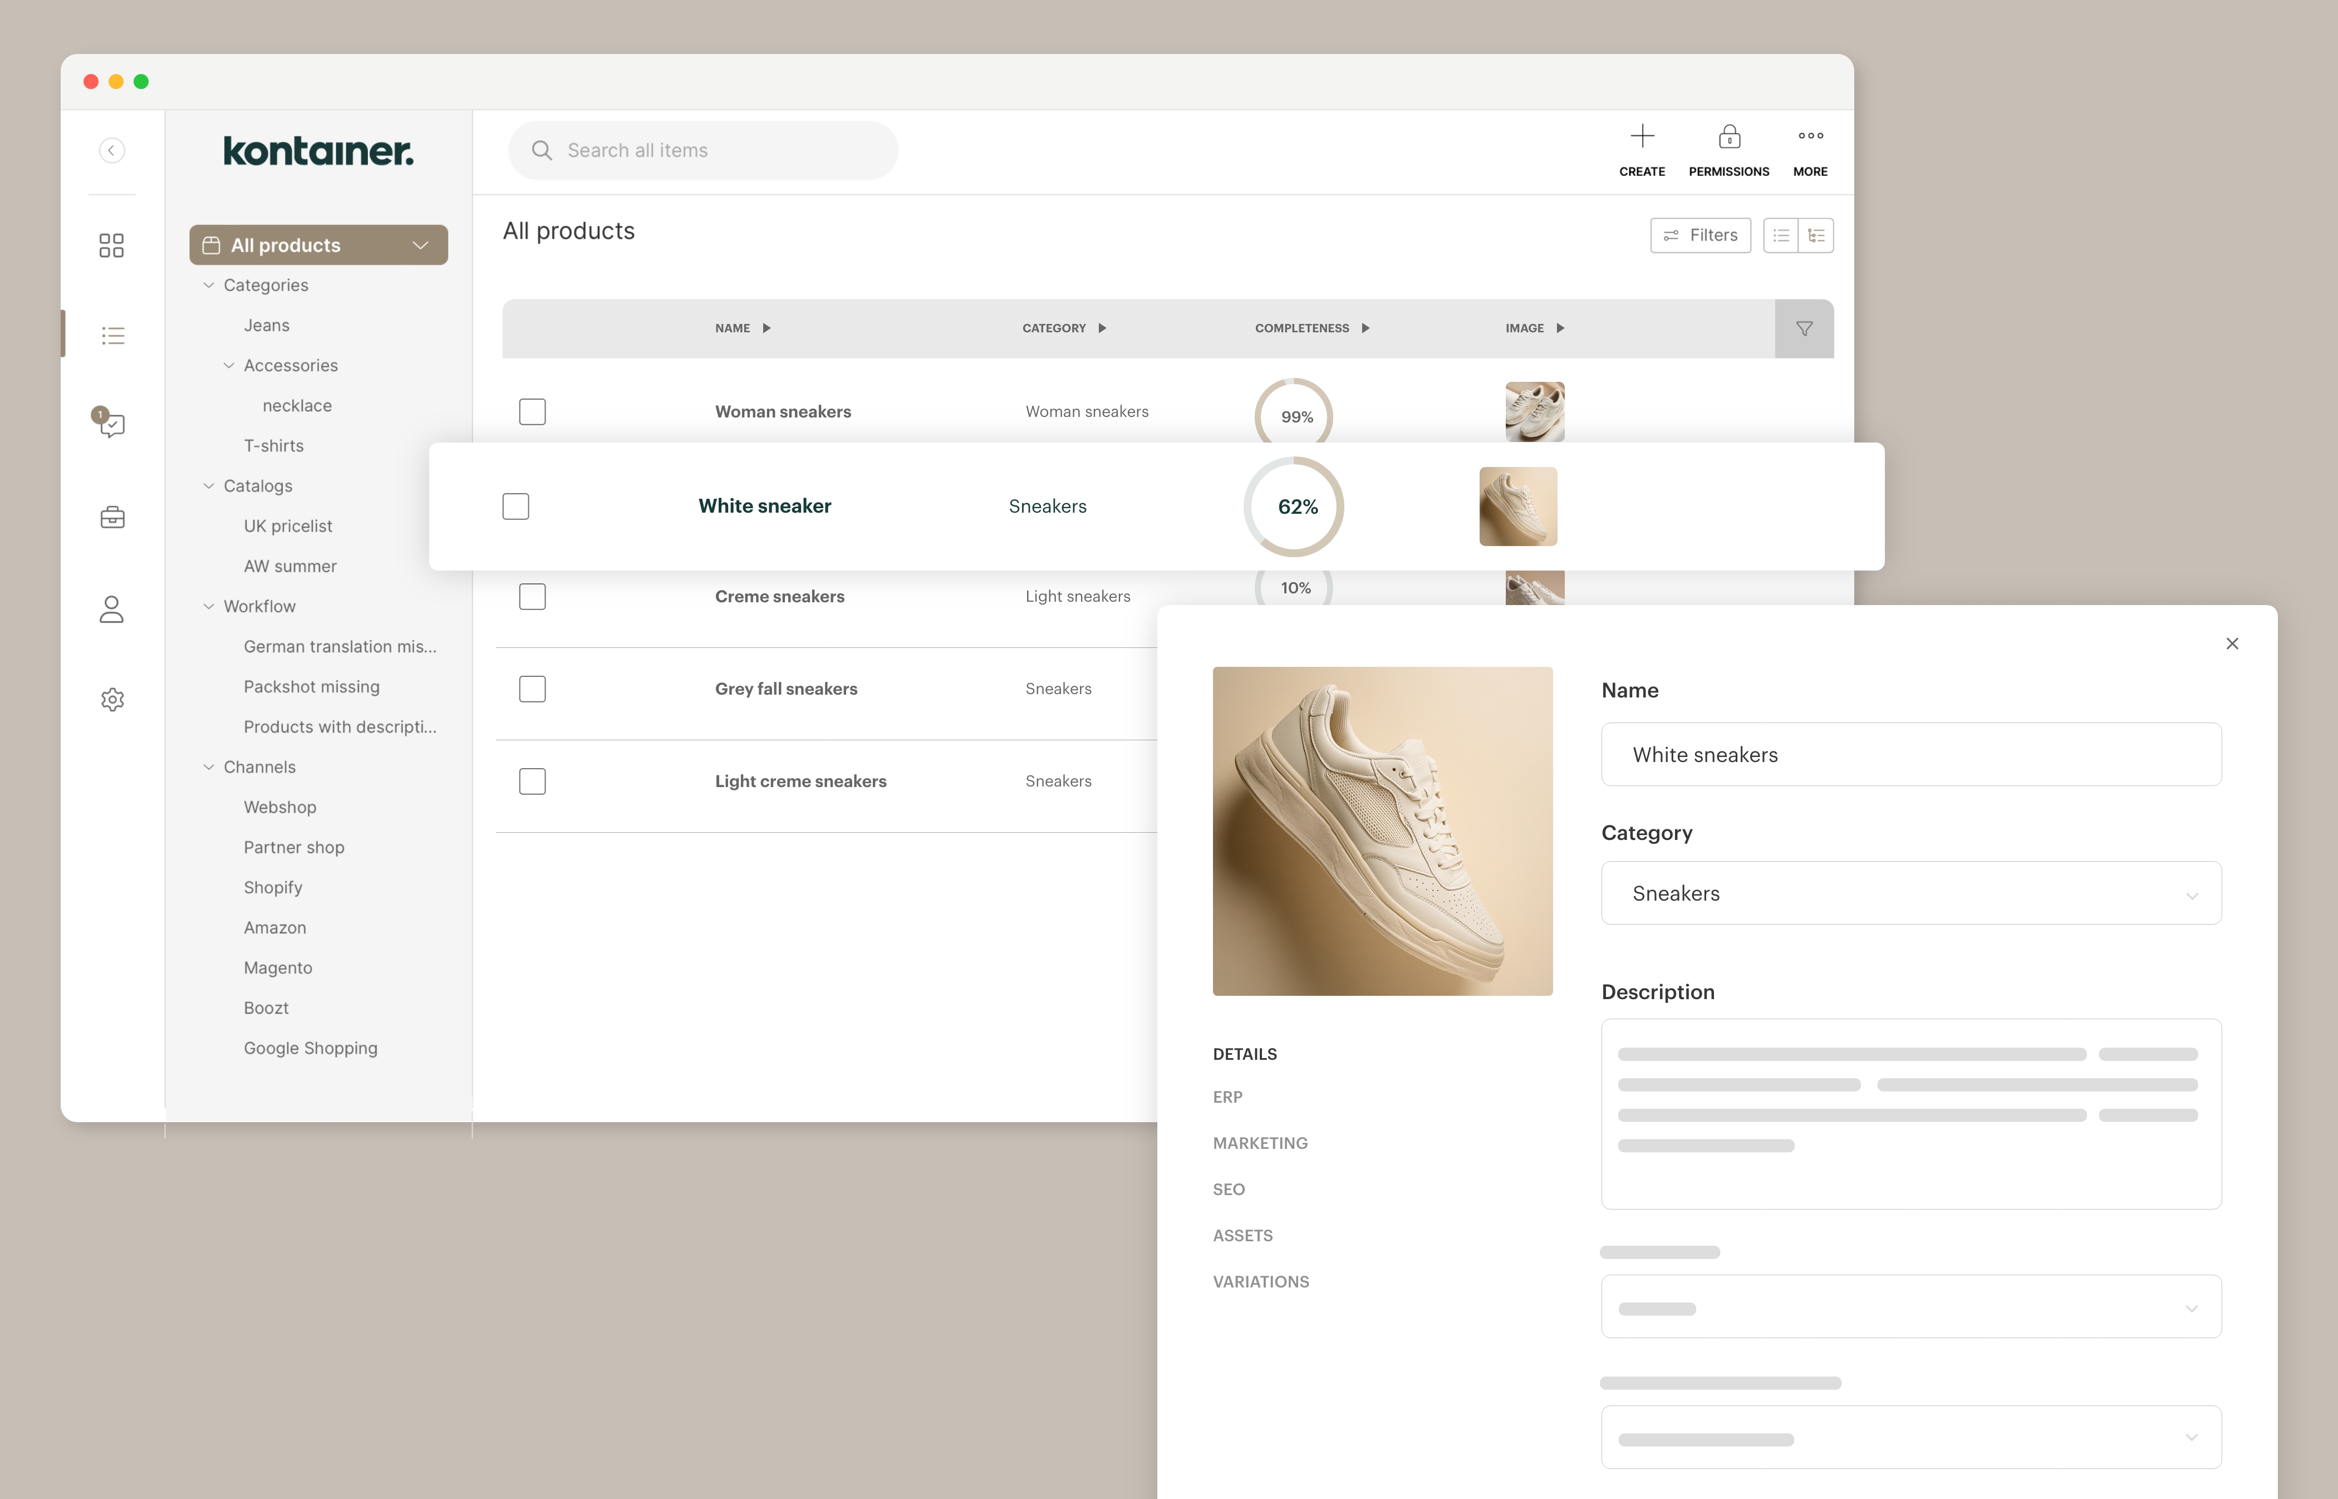Open the dashboard grid view icon
2338x1499 pixels.
(112, 245)
